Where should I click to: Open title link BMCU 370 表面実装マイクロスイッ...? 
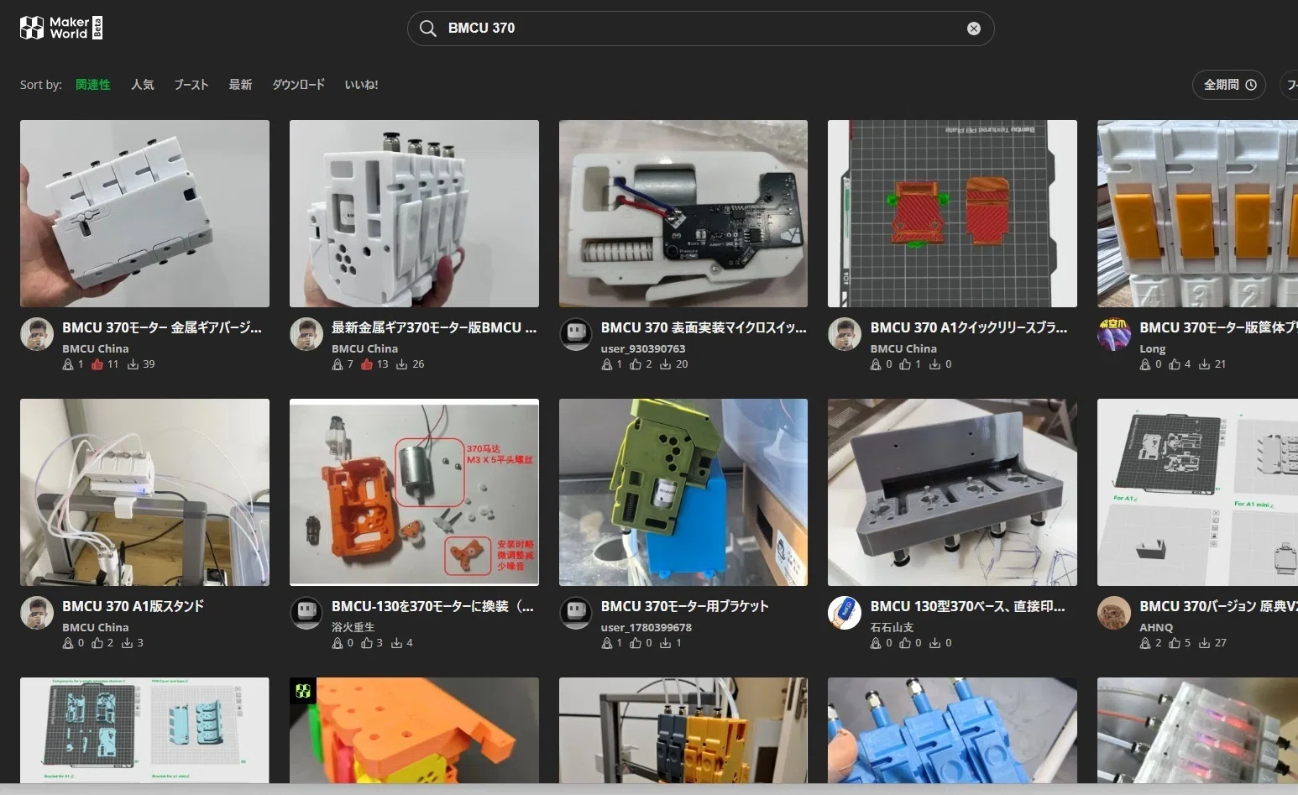point(704,328)
